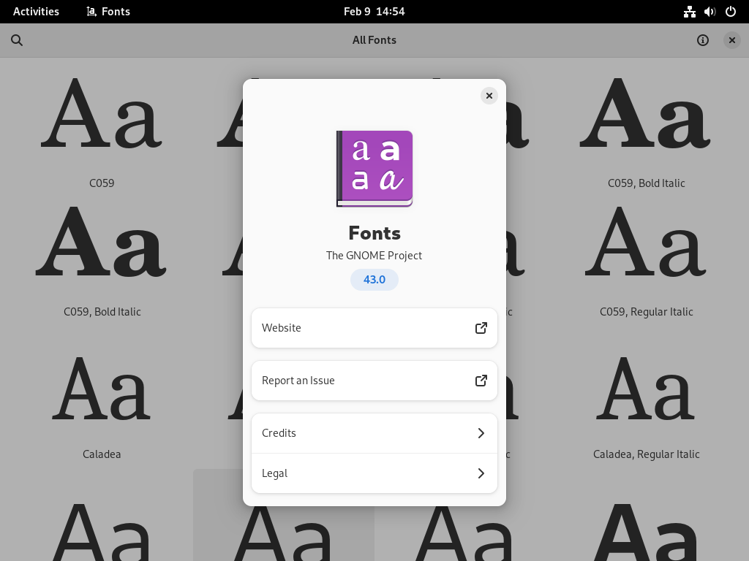Image resolution: width=749 pixels, height=561 pixels.
Task: Click the Fonts title in the dialog
Action: (x=374, y=233)
